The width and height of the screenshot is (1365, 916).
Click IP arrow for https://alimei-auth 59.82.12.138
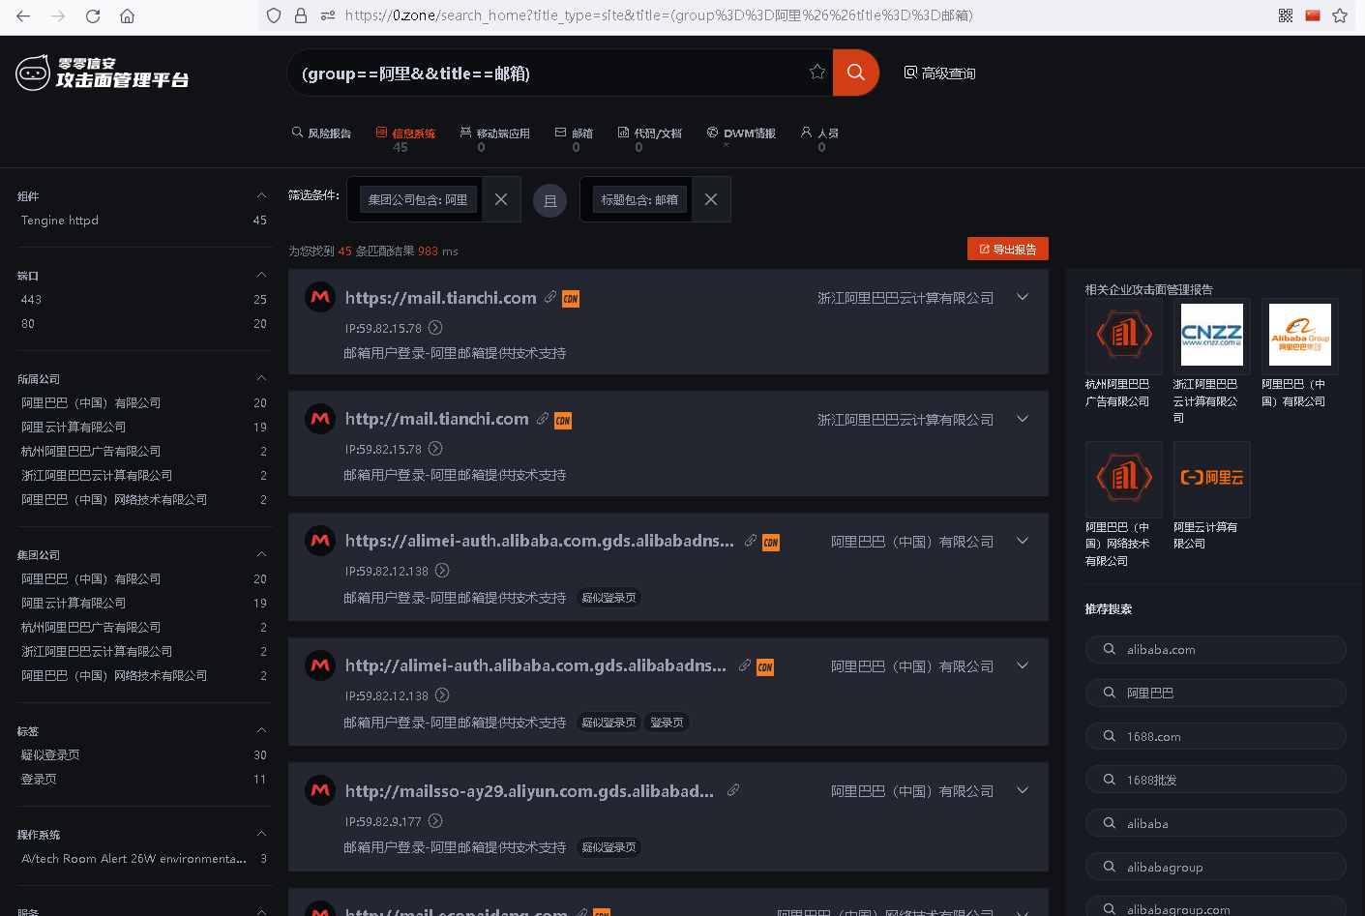442,571
